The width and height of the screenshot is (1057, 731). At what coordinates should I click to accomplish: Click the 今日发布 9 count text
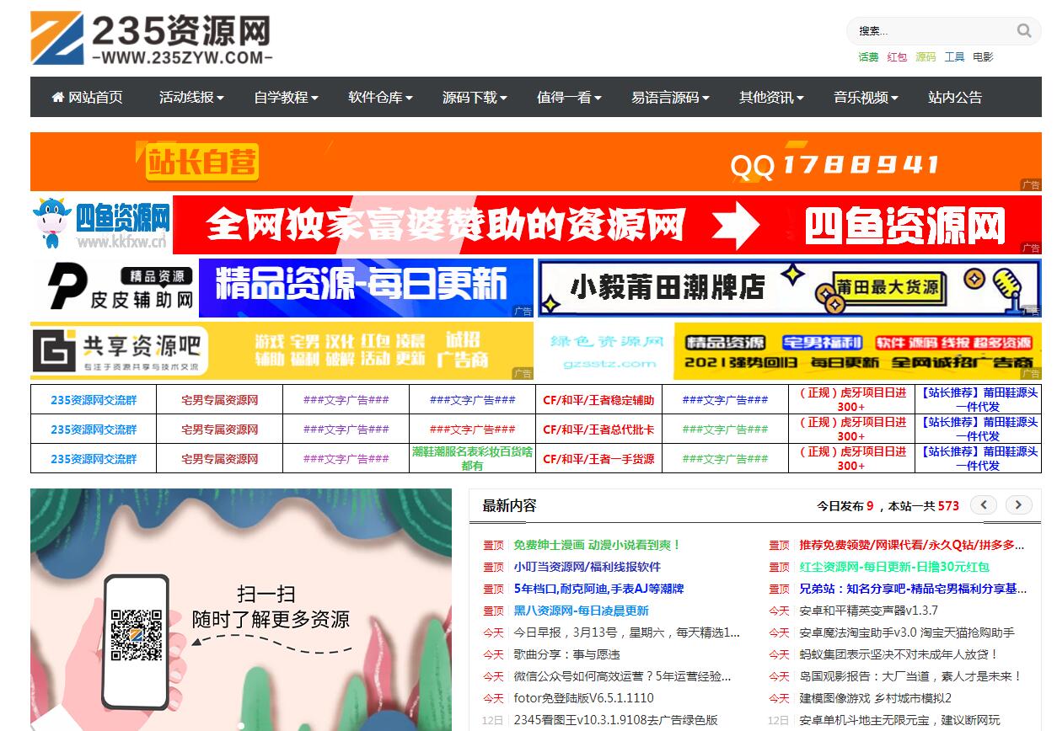tap(845, 506)
